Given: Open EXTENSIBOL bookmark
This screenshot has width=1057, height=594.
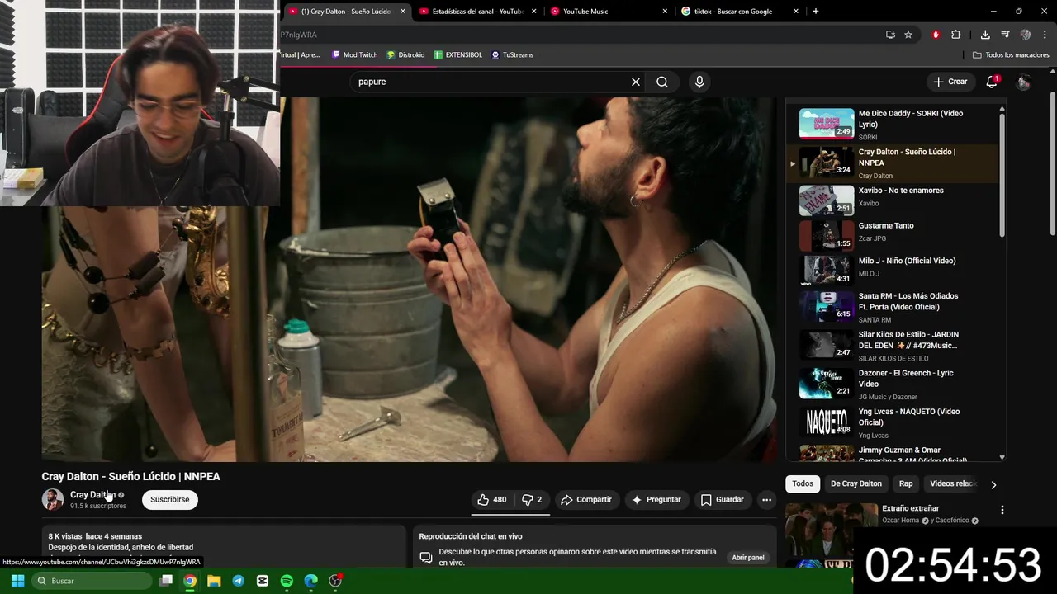Looking at the screenshot, I should 458,54.
